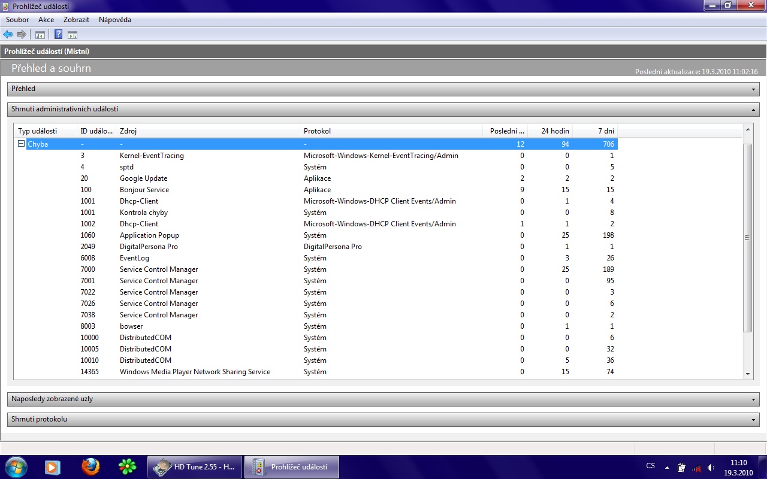Open the Zobrazit menu
767x479 pixels.
76,20
